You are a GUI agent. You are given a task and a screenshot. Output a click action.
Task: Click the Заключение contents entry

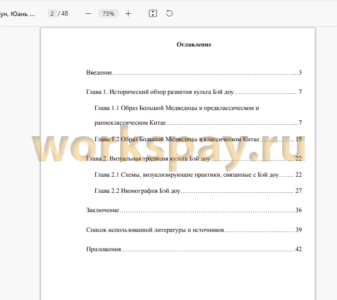tap(194, 210)
